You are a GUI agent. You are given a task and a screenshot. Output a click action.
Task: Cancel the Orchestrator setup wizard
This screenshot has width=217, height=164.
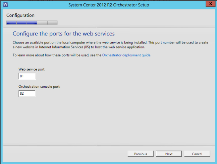pos(197,154)
